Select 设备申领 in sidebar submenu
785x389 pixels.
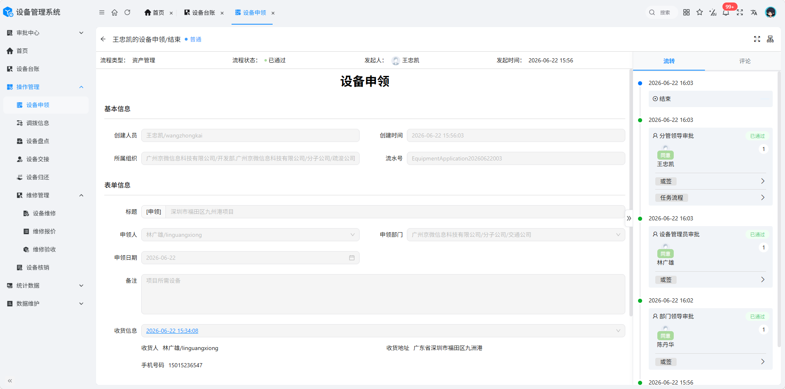coord(45,105)
